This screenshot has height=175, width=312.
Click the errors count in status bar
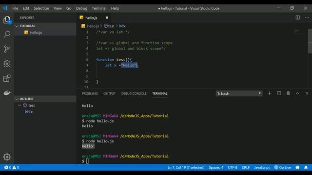point(8,167)
